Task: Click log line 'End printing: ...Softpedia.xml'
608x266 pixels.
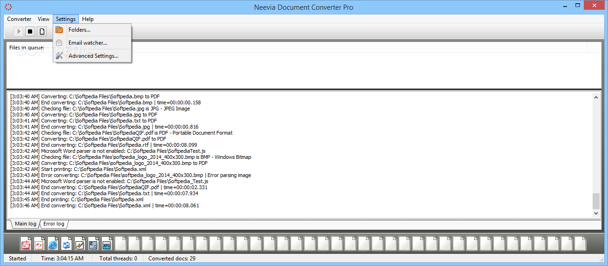Action: 76,199
